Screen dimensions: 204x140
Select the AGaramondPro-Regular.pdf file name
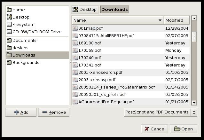[106, 102]
